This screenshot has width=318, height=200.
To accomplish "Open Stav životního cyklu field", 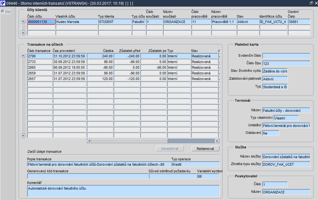I will [x=275, y=71].
